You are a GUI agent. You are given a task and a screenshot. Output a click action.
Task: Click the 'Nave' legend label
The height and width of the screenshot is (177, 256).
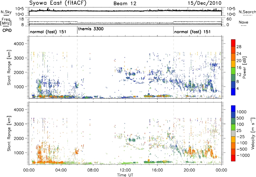click(x=244, y=22)
